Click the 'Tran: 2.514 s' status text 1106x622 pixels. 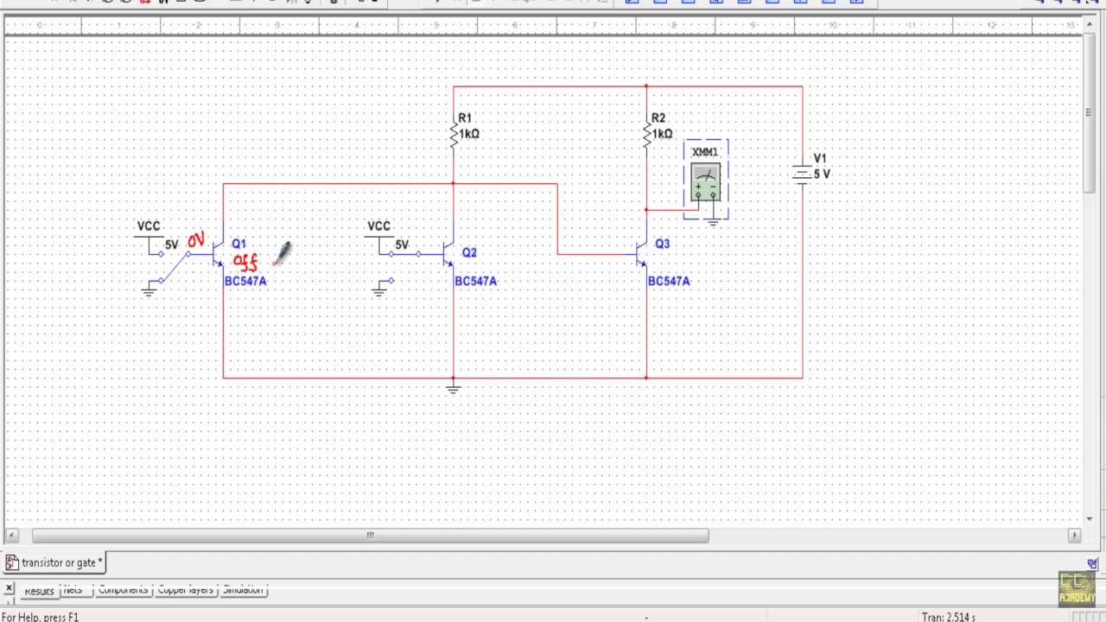click(x=948, y=617)
